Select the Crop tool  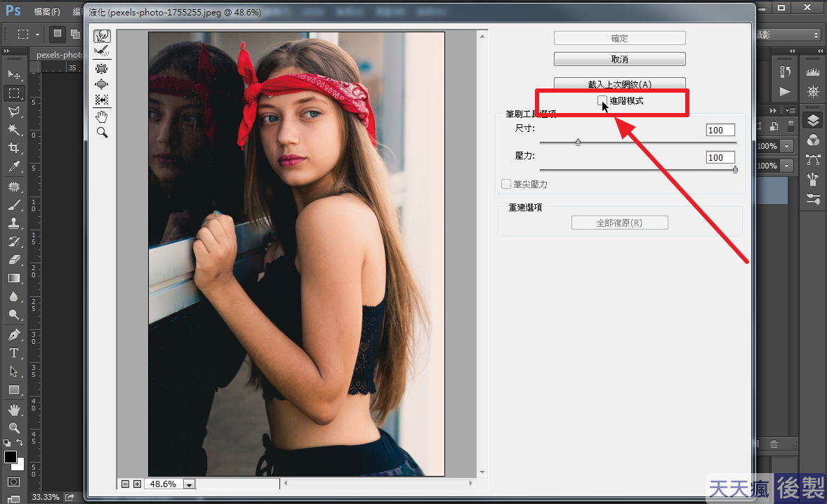[x=14, y=147]
